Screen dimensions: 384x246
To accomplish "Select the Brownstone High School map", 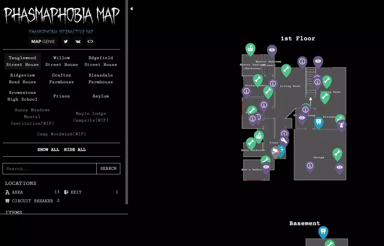I will pyautogui.click(x=23, y=96).
